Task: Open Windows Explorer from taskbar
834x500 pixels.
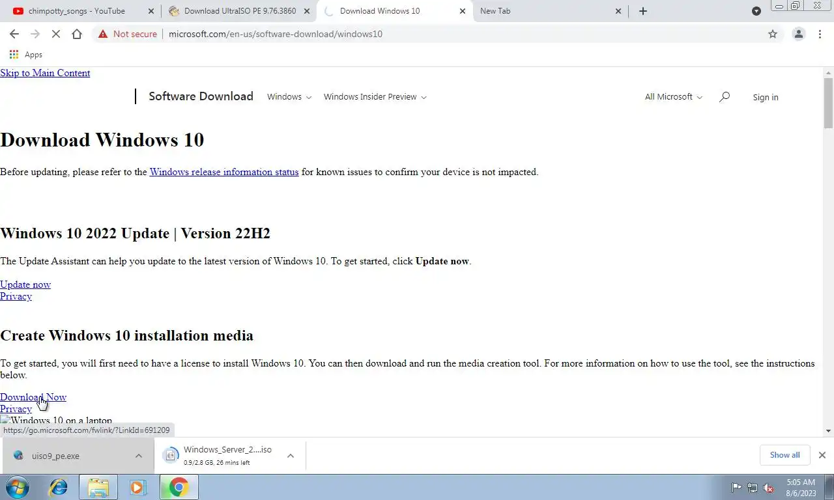Action: coord(98,487)
